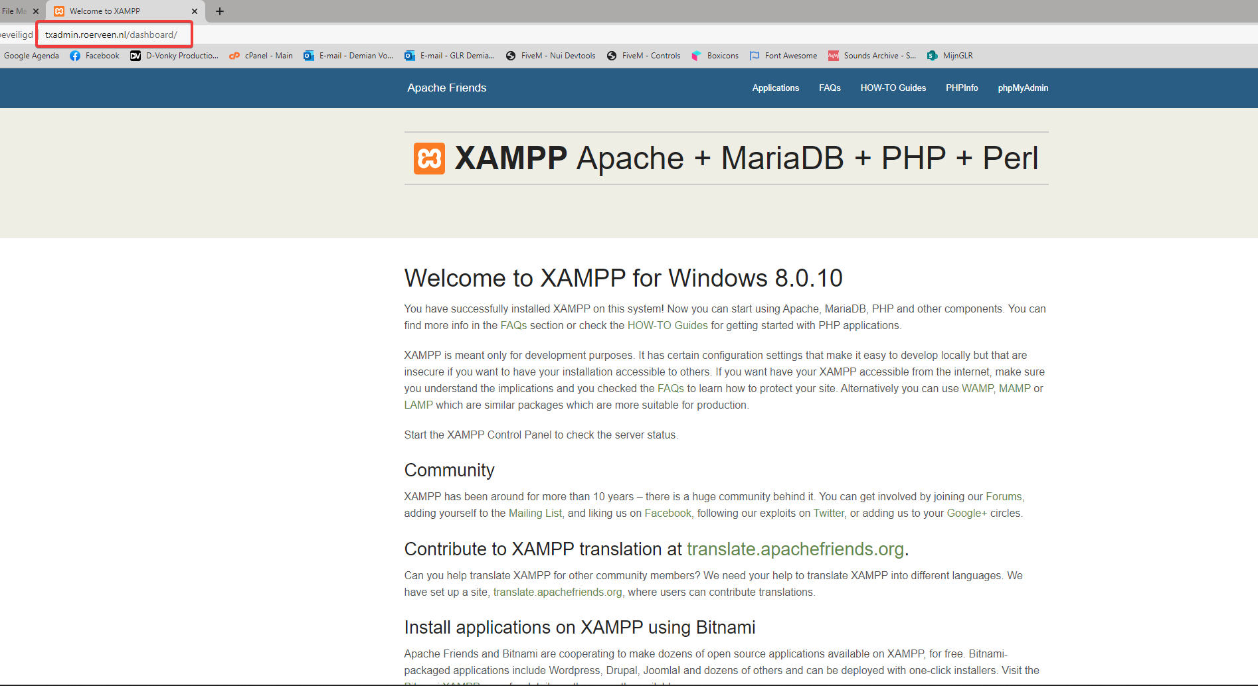This screenshot has height=686, width=1258.
Task: Open the MijnGLR bookmark
Action: (950, 56)
